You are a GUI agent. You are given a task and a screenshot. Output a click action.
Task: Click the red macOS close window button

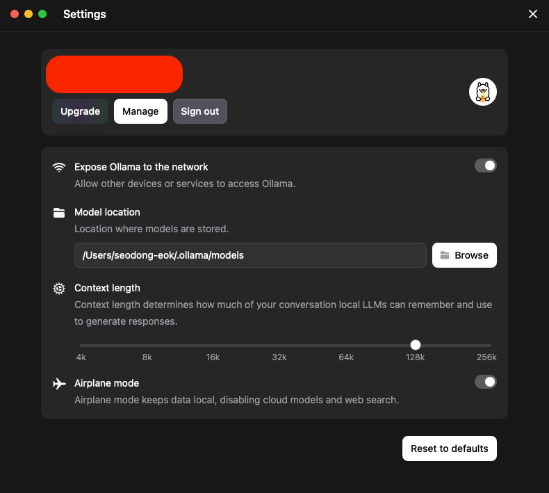coord(15,14)
